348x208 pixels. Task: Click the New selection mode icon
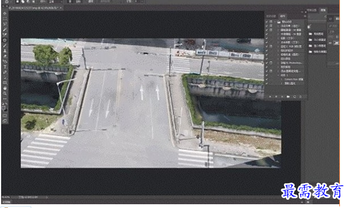[x=18, y=2]
